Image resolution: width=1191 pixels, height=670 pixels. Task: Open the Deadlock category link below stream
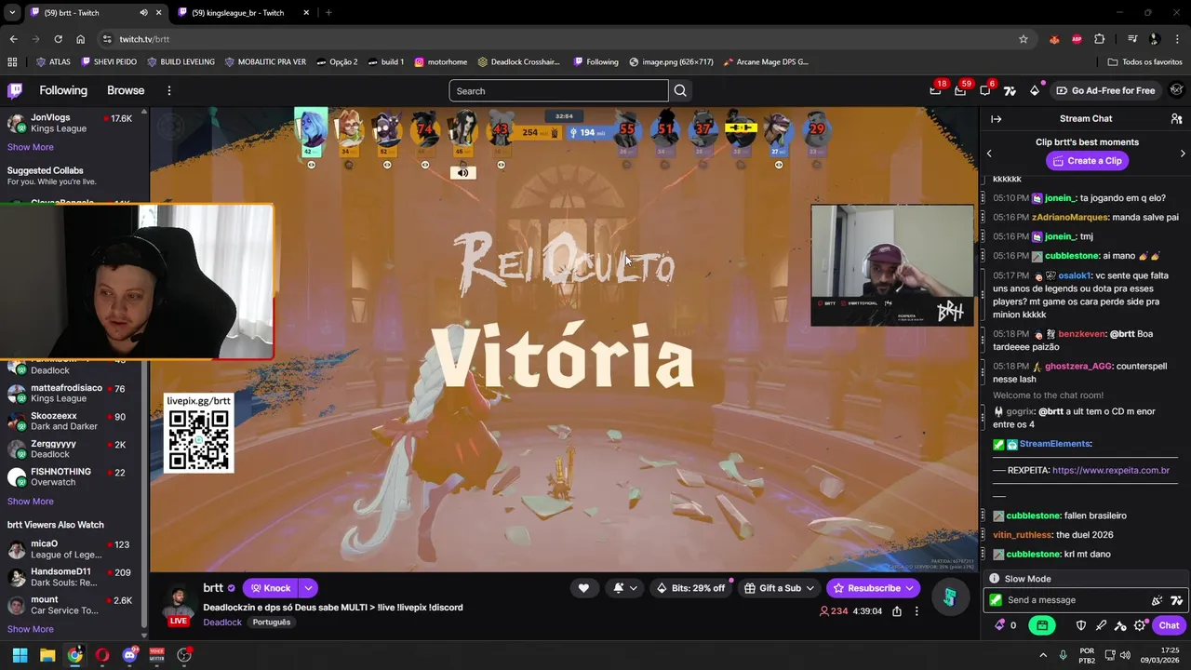pos(222,623)
